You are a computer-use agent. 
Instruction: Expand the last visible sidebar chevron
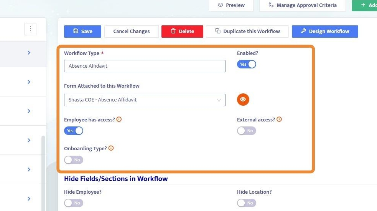click(x=29, y=199)
